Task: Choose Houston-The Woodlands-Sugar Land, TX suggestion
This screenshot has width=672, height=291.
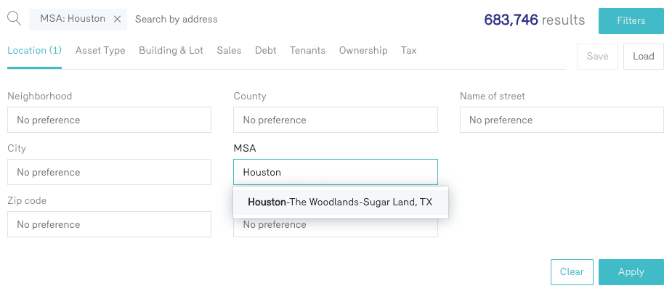Action: coord(340,202)
